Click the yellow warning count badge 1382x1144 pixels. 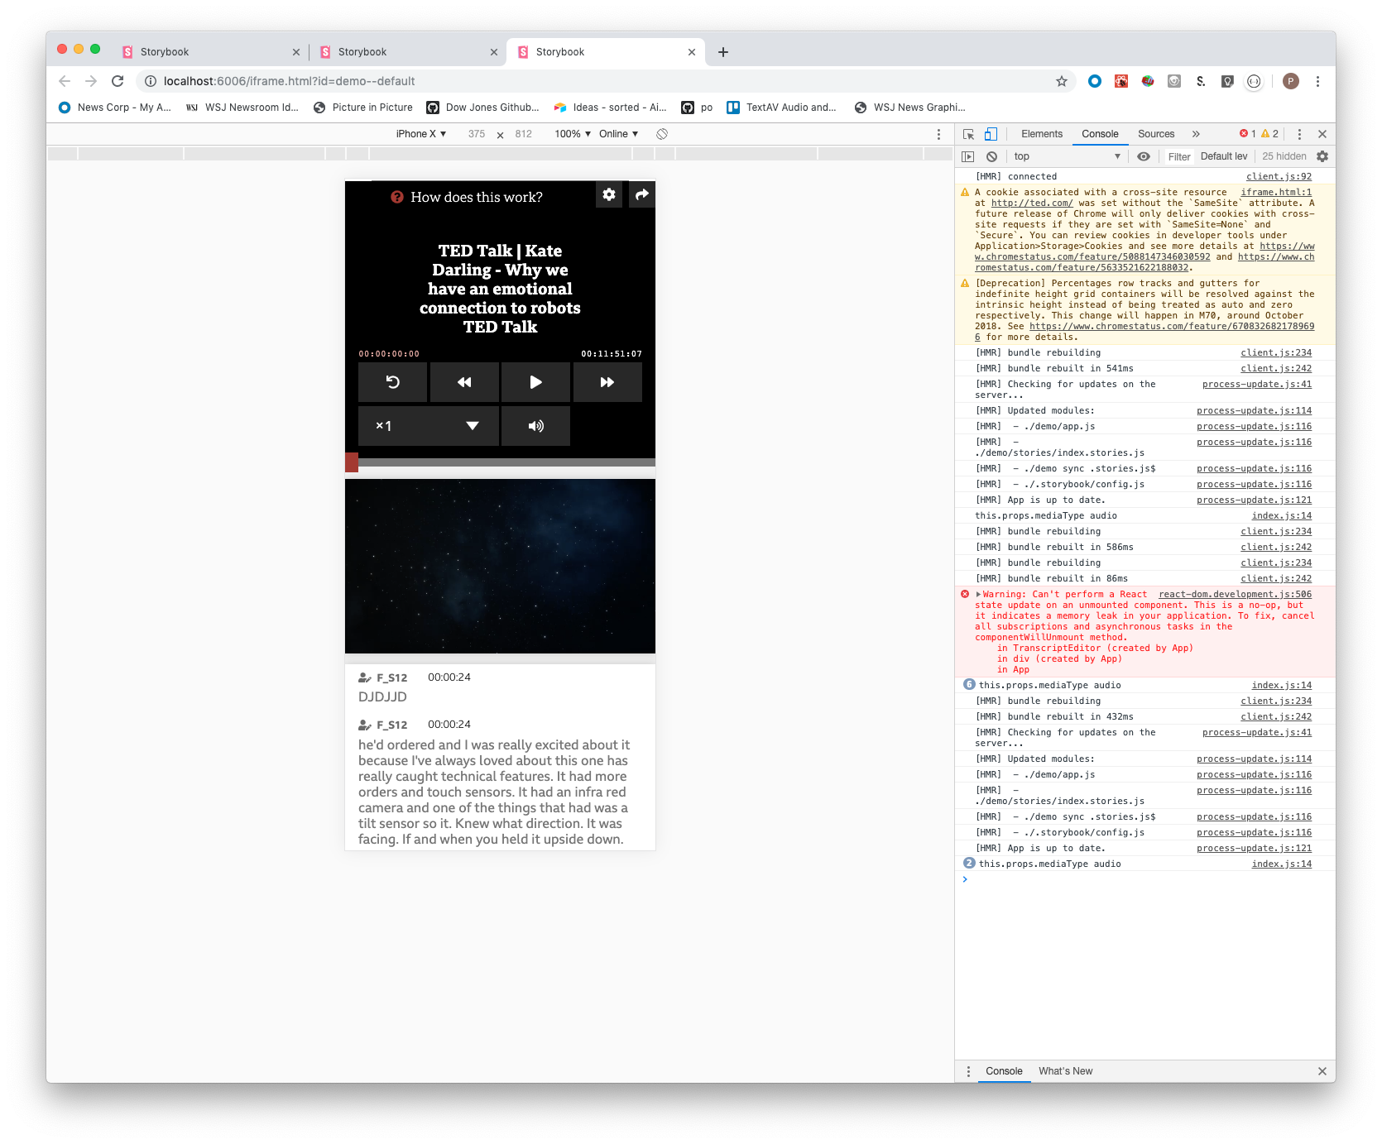click(x=1270, y=134)
